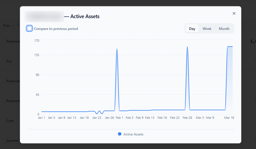Switch chart granularity to Month
Viewport: 256px width, 149px height.
224,29
